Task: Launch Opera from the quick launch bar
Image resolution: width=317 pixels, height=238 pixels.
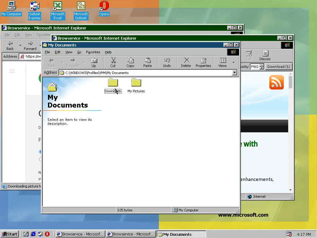Action: [47, 234]
